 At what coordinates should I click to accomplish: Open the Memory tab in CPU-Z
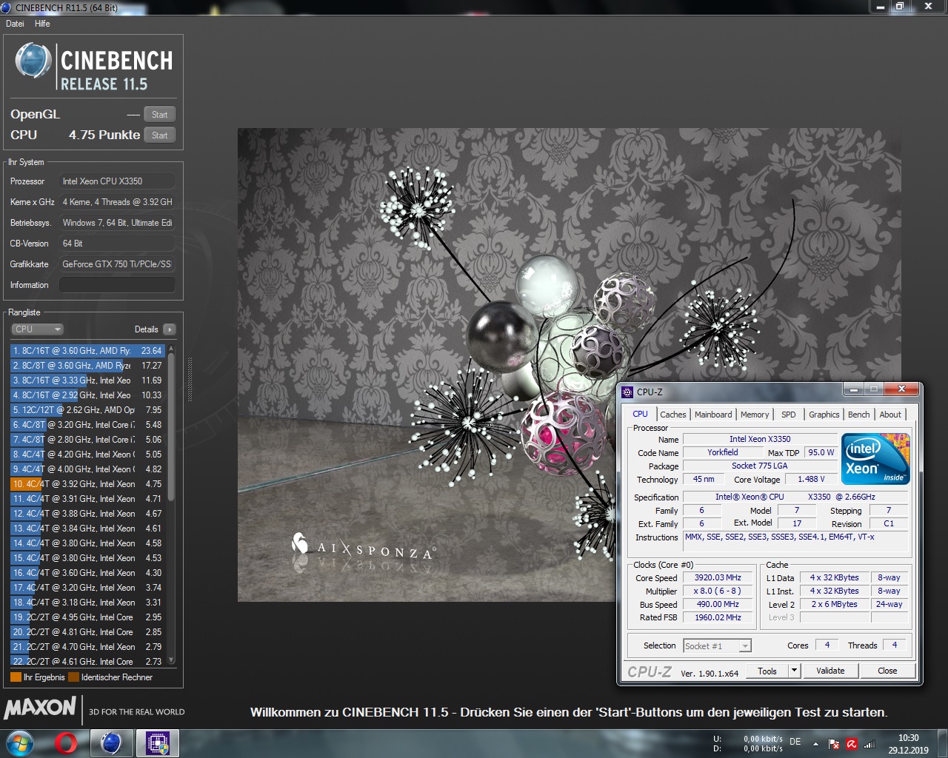(755, 415)
